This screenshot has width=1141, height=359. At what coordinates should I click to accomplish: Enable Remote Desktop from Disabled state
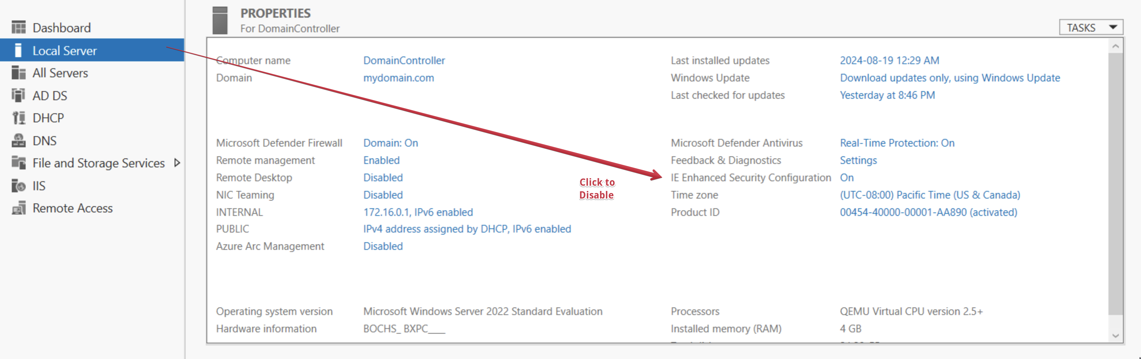point(383,177)
